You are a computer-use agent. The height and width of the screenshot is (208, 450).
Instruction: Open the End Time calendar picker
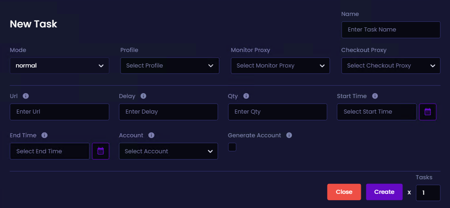point(101,151)
